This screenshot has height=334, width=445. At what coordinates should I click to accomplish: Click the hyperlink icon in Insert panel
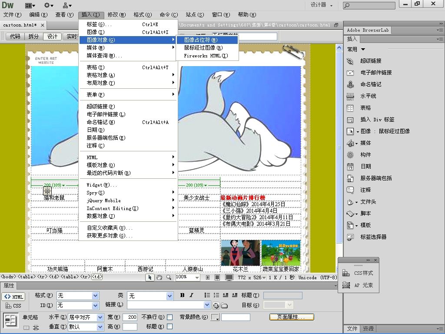click(x=350, y=61)
